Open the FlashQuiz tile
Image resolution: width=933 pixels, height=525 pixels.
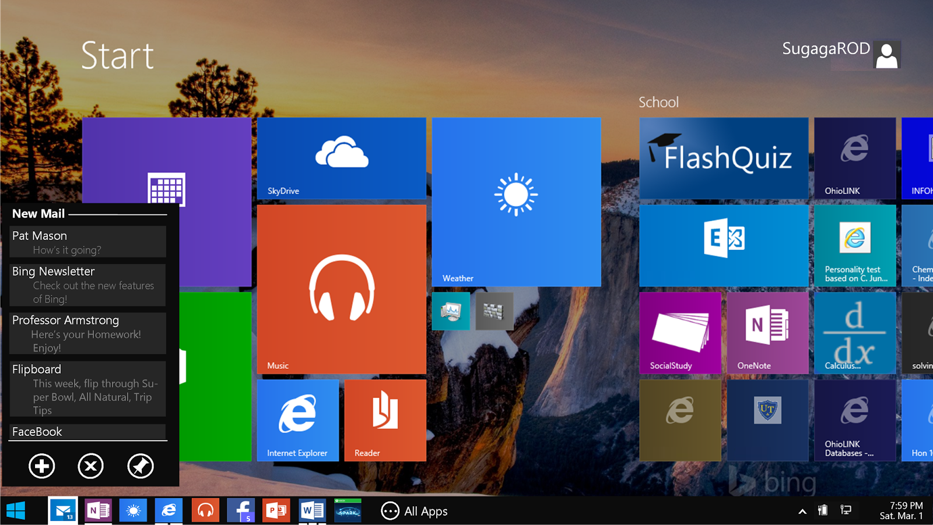point(723,158)
